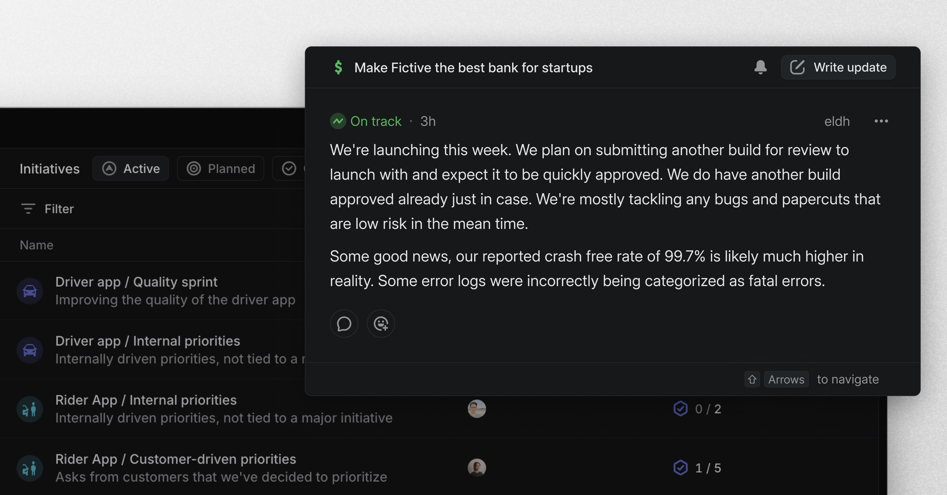The width and height of the screenshot is (947, 495).
Task: Click the 0/2 progress badge icon
Action: click(x=680, y=409)
